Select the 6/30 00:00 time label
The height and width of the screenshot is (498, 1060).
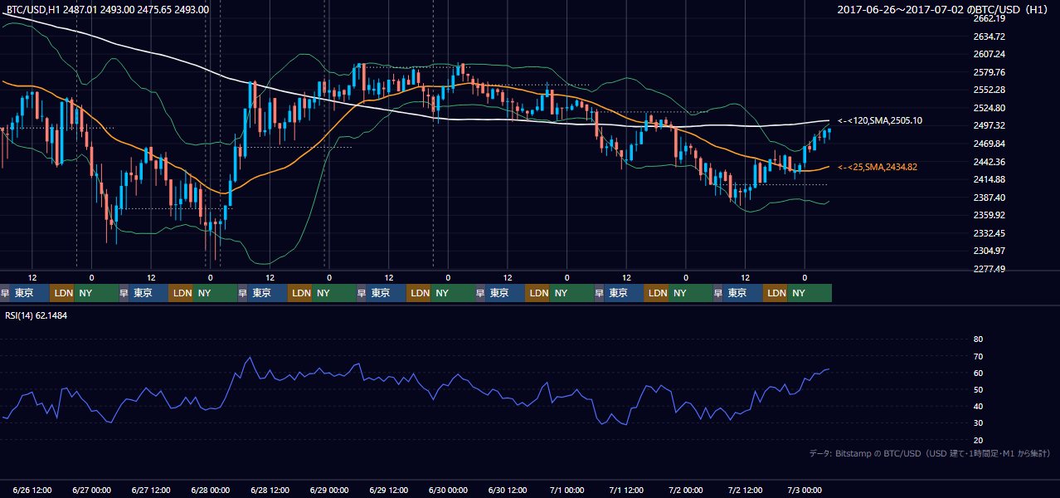(449, 491)
